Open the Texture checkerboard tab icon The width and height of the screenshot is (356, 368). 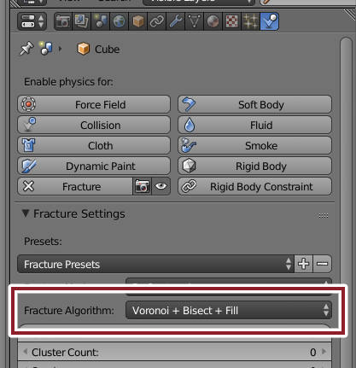[x=231, y=21]
